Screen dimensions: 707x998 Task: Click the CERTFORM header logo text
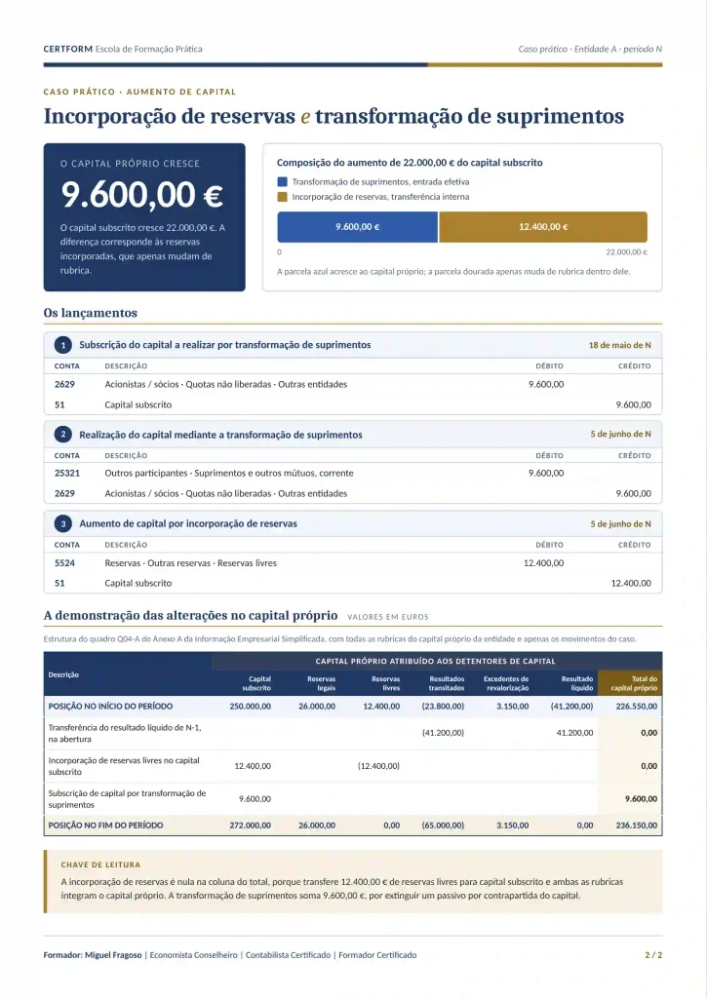[x=68, y=49]
